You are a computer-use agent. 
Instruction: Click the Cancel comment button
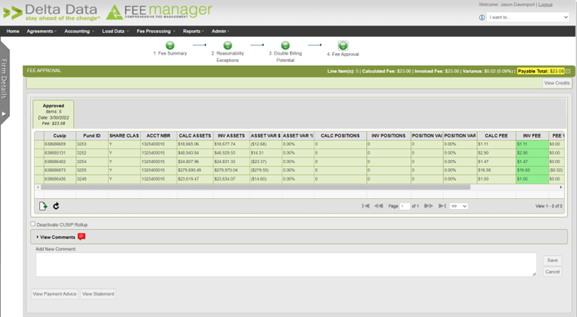tap(553, 272)
